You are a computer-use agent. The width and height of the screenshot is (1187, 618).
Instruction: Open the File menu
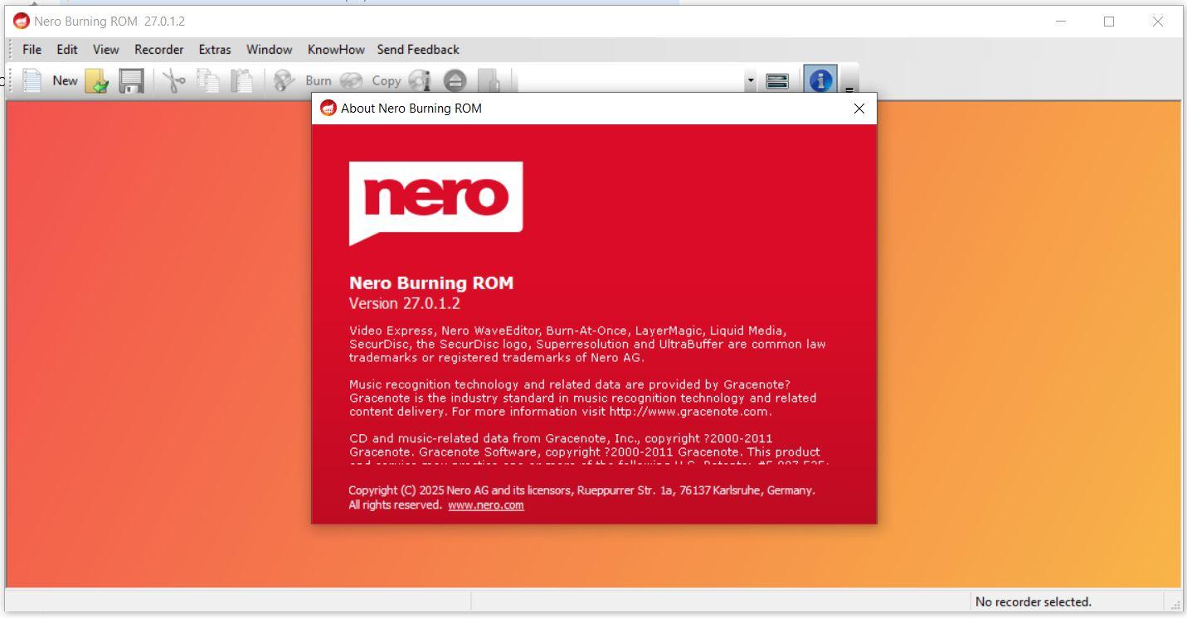coord(32,50)
